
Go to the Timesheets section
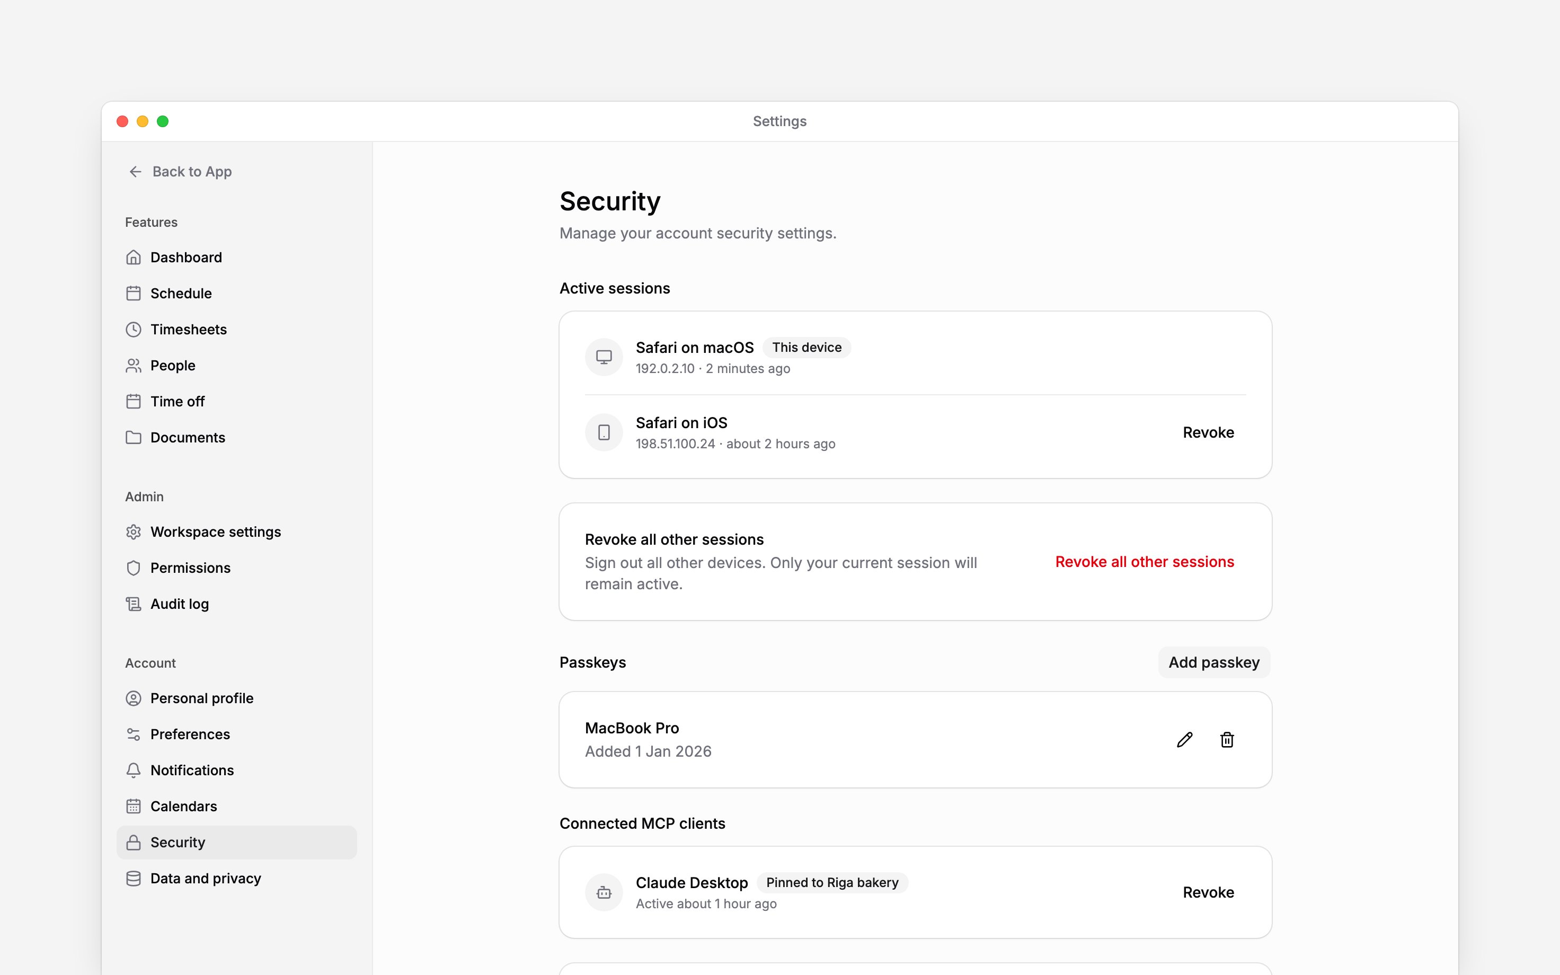tap(236, 330)
